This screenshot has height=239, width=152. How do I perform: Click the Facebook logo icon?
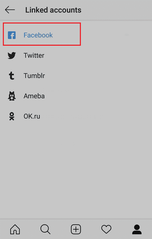[x=12, y=35]
